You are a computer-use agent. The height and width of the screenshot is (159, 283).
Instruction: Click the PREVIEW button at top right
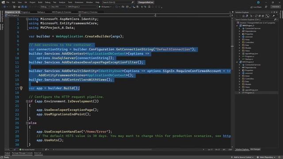coord(275,7)
